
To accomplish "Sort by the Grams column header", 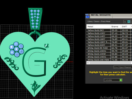I will (116, 26).
